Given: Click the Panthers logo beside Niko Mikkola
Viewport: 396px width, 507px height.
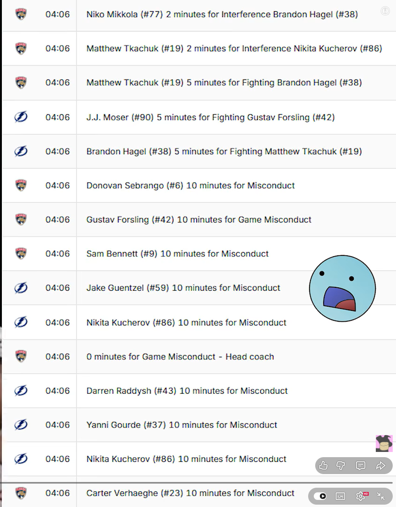Looking at the screenshot, I should tap(21, 15).
